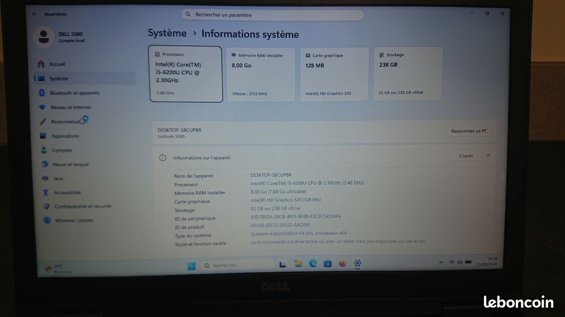Click the Intel(R) HD Graphics 520 (128 Mo) value
Image resolution: width=565 pixels, height=317 pixels.
285,200
